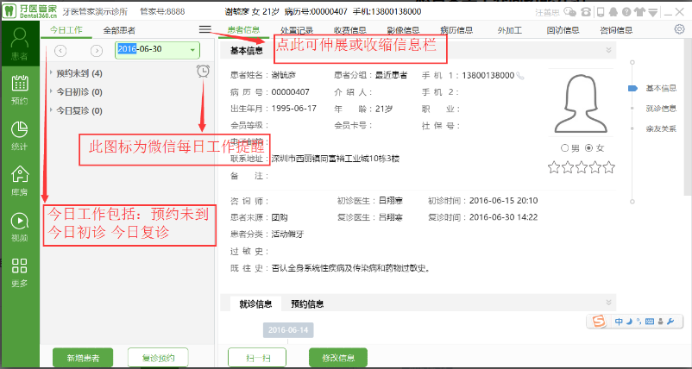692x369 pixels.
Task: Click the T-shirt skin icon in the title bar
Action: 640,12
